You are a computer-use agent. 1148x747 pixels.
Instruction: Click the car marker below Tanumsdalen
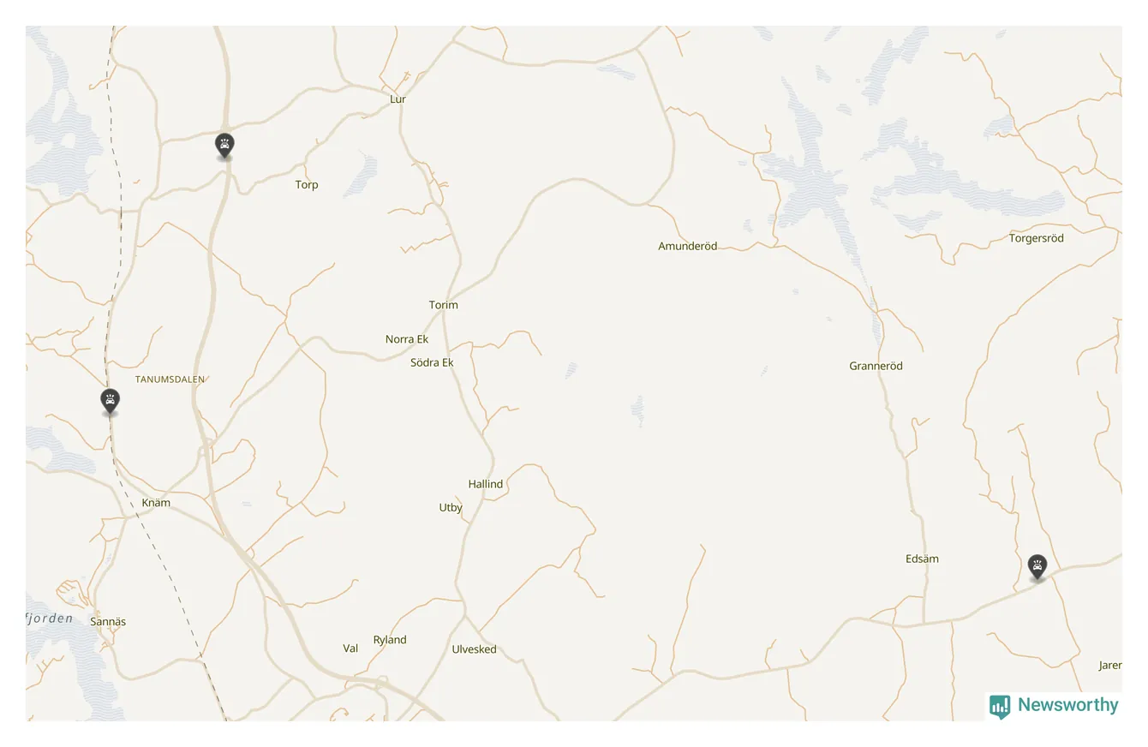coord(110,401)
